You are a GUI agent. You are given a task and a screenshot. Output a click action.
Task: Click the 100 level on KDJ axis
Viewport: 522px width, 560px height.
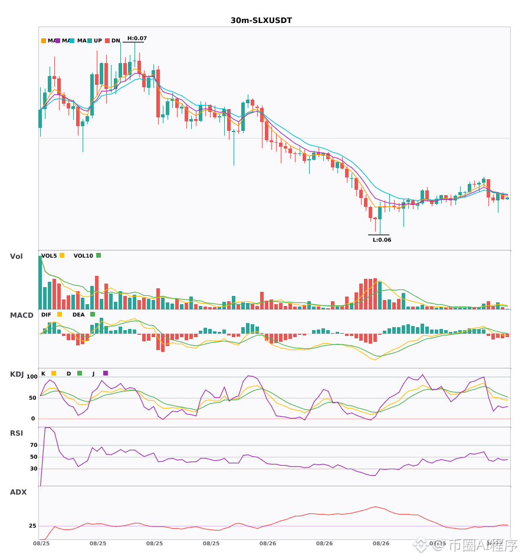(32, 377)
